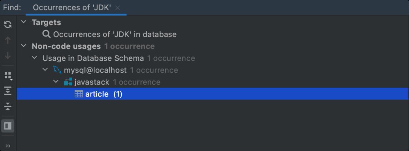Screen dimensions: 409x151
Task: Open the Group By options icon
Action: (x=8, y=75)
